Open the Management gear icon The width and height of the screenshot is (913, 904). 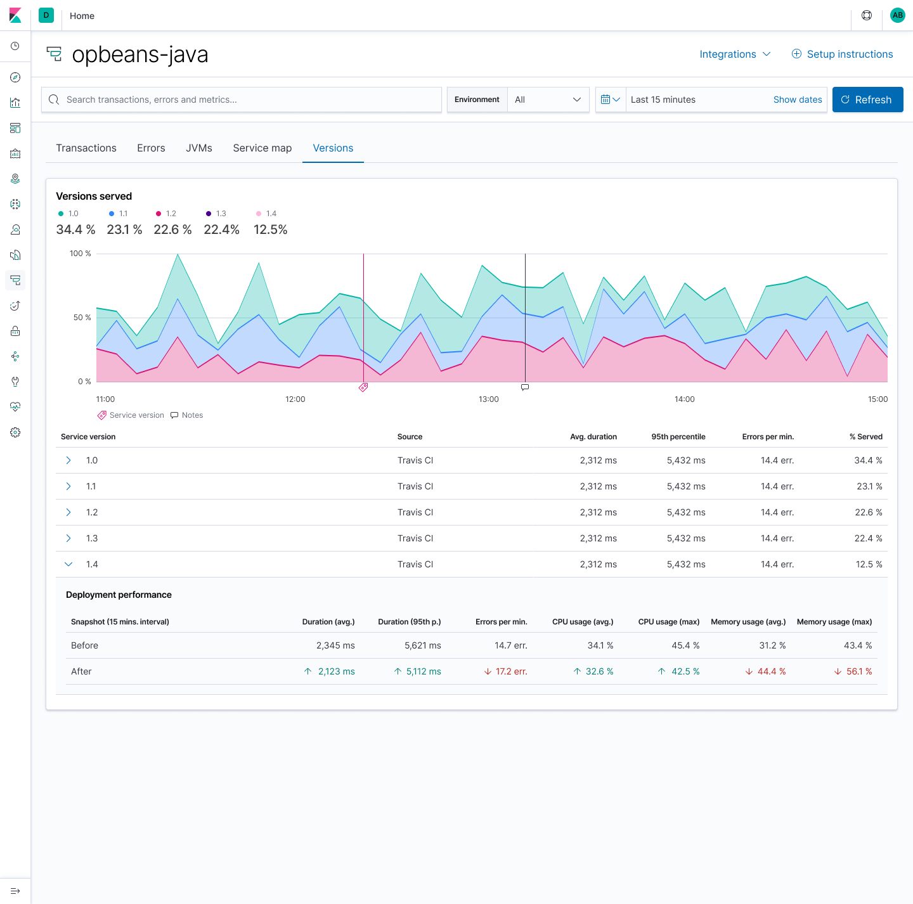[15, 432]
